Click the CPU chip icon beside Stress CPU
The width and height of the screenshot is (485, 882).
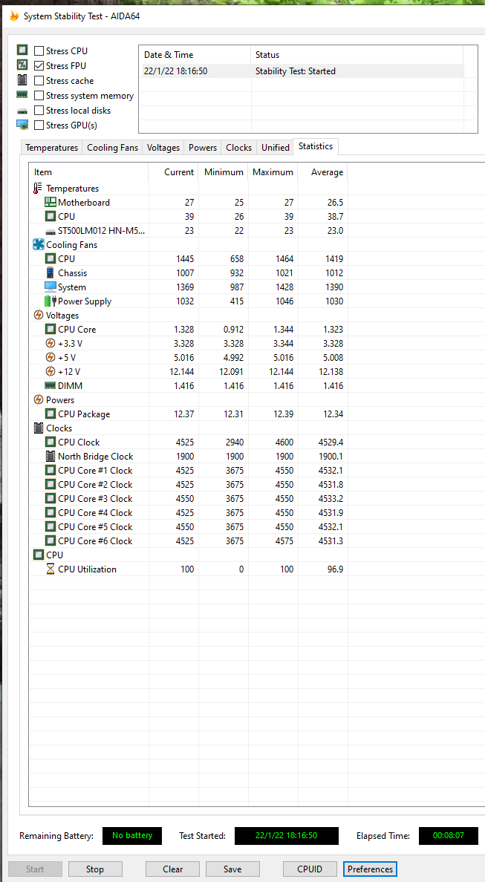(x=22, y=50)
